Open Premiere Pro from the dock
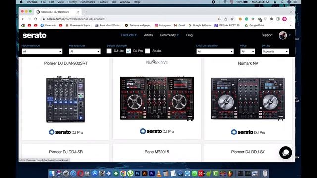The height and width of the screenshot is (178, 317). 152,173
